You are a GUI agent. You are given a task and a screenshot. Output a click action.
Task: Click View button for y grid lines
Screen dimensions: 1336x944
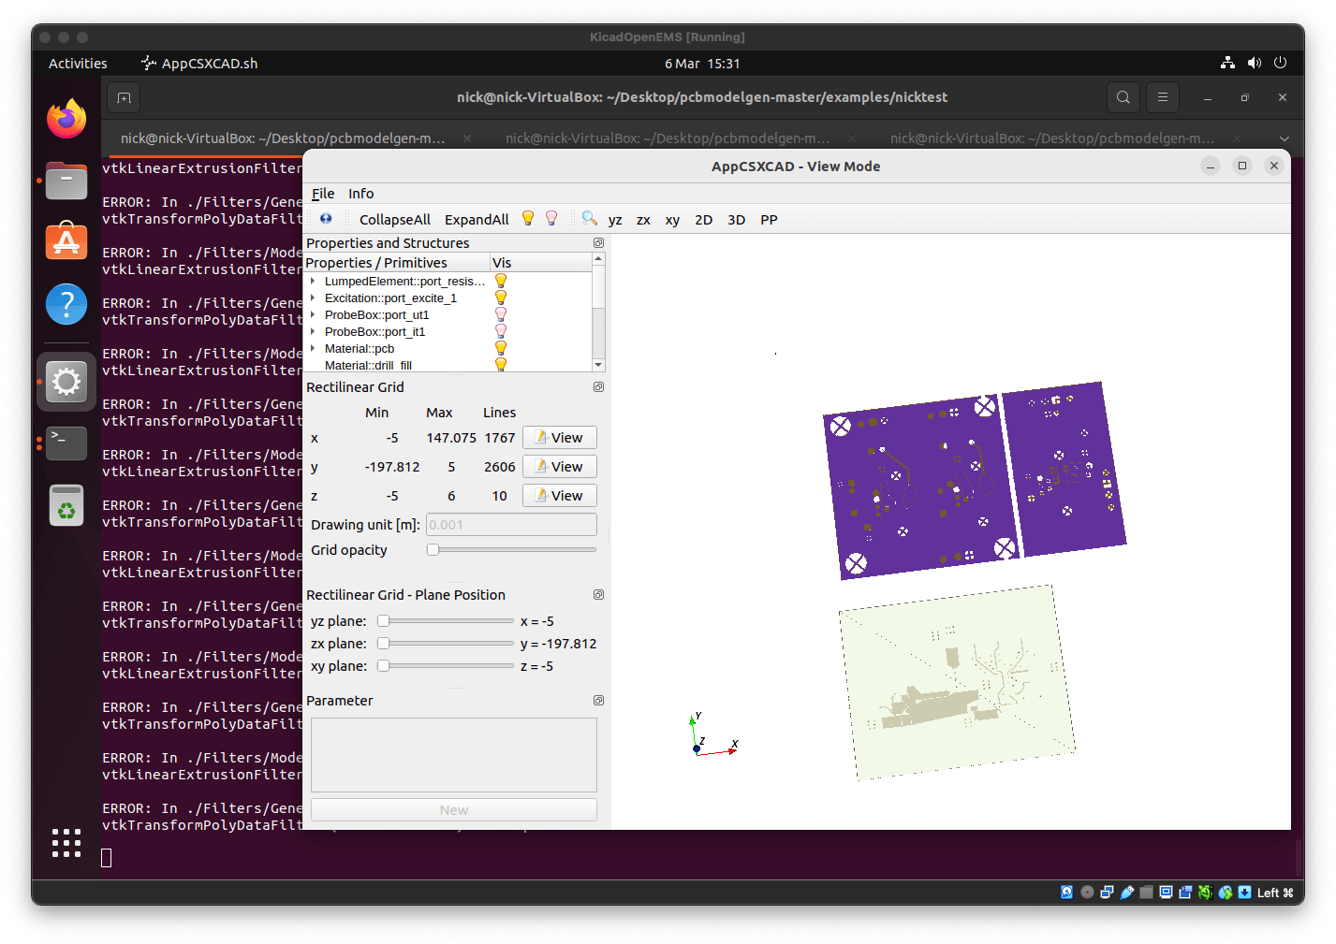tap(559, 467)
